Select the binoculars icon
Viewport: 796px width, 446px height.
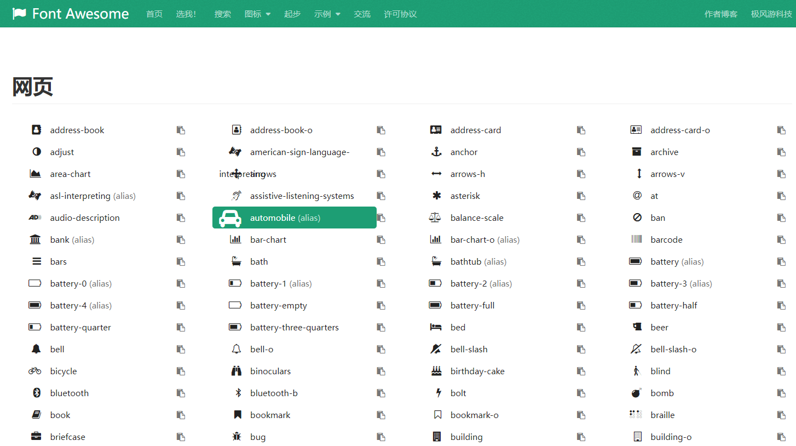237,371
